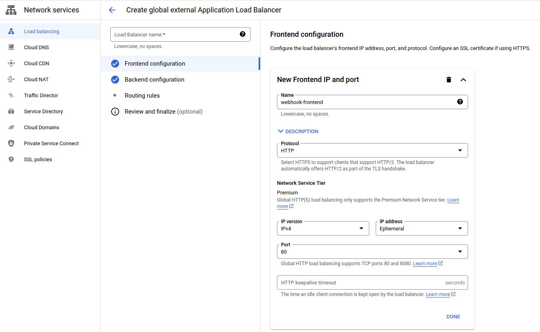Open SSL policies in sidebar

(50, 159)
